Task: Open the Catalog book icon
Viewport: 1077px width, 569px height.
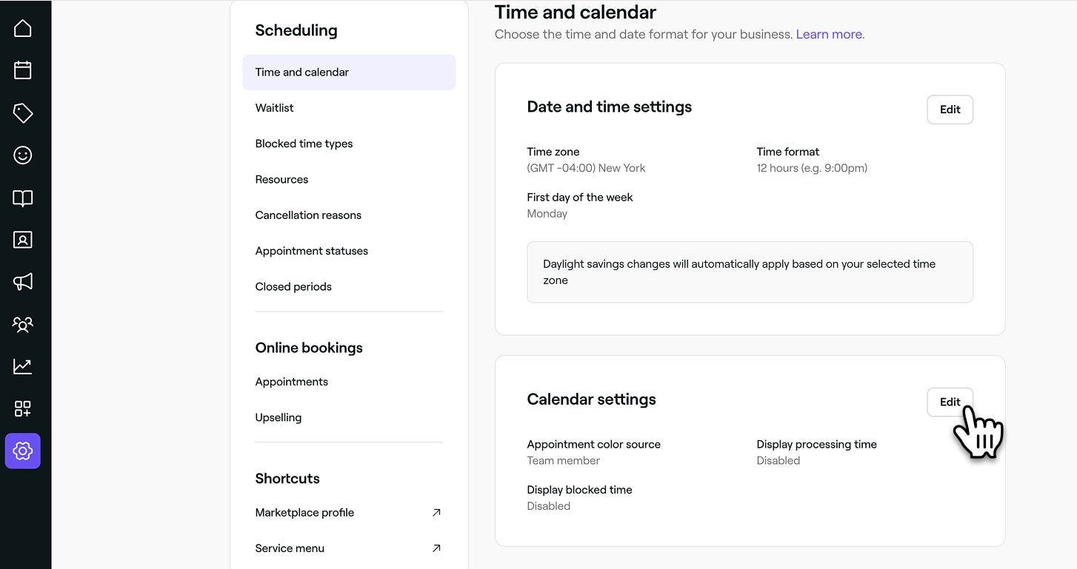Action: (x=23, y=198)
